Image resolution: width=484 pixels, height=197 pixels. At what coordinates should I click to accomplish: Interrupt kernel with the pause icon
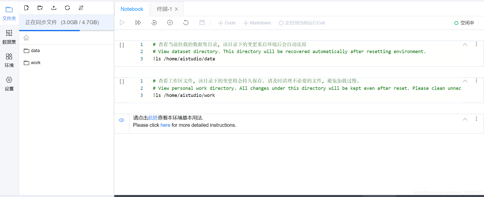click(170, 23)
